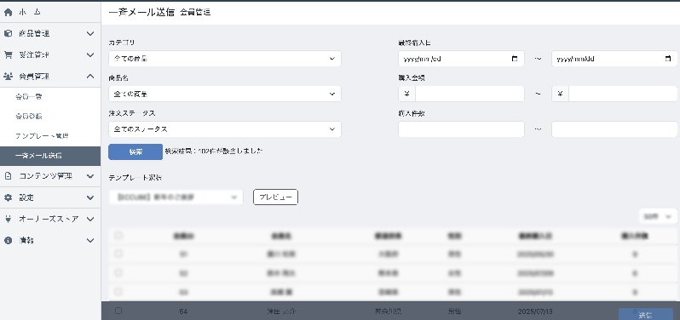Click the blue 送信 button
Screen dimensions: 680x320
(645, 315)
